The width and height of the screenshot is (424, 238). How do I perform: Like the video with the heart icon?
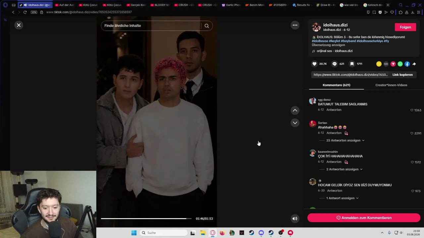pos(315,64)
